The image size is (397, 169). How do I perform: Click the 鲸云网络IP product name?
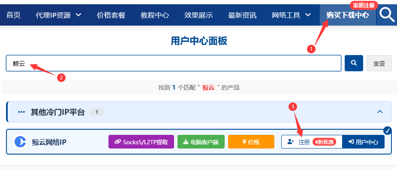pos(49,142)
